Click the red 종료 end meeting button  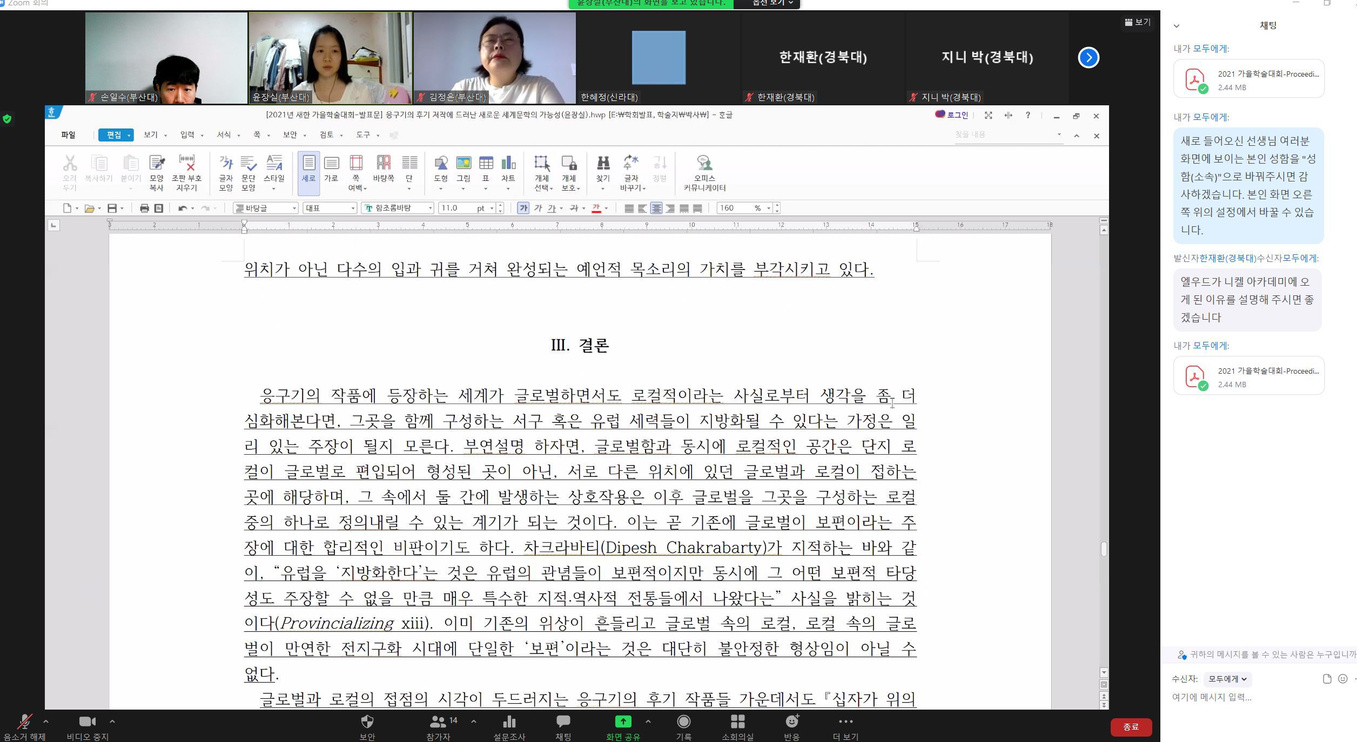[1131, 727]
